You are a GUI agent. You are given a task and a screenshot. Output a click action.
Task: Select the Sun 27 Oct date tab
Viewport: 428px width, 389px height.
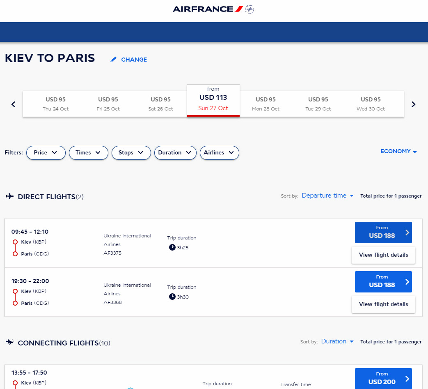[x=213, y=101]
